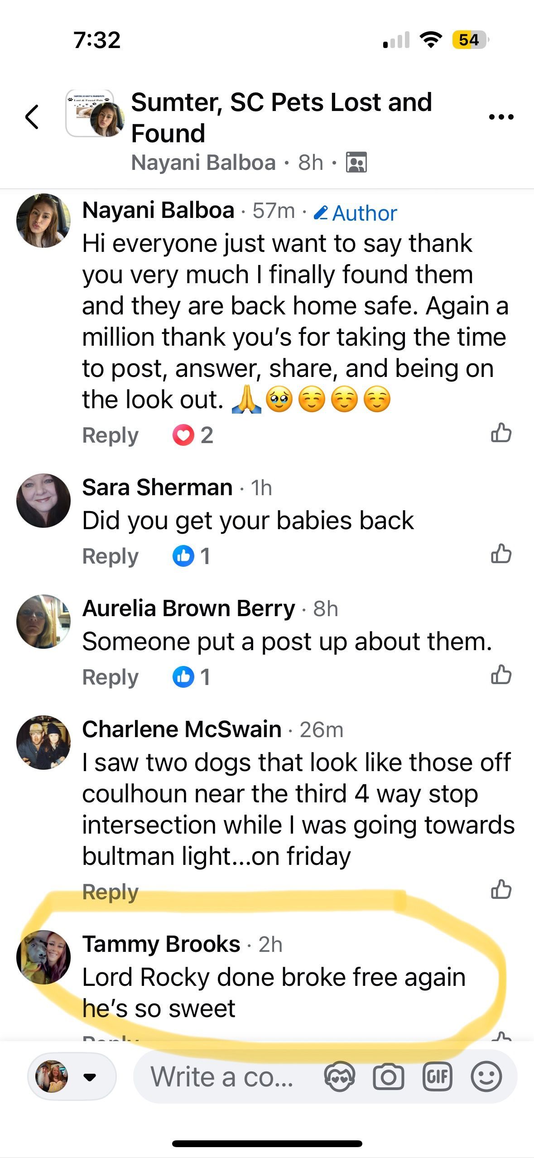Open Tammy Brooks's profile picture
The height and width of the screenshot is (1158, 534).
(43, 957)
